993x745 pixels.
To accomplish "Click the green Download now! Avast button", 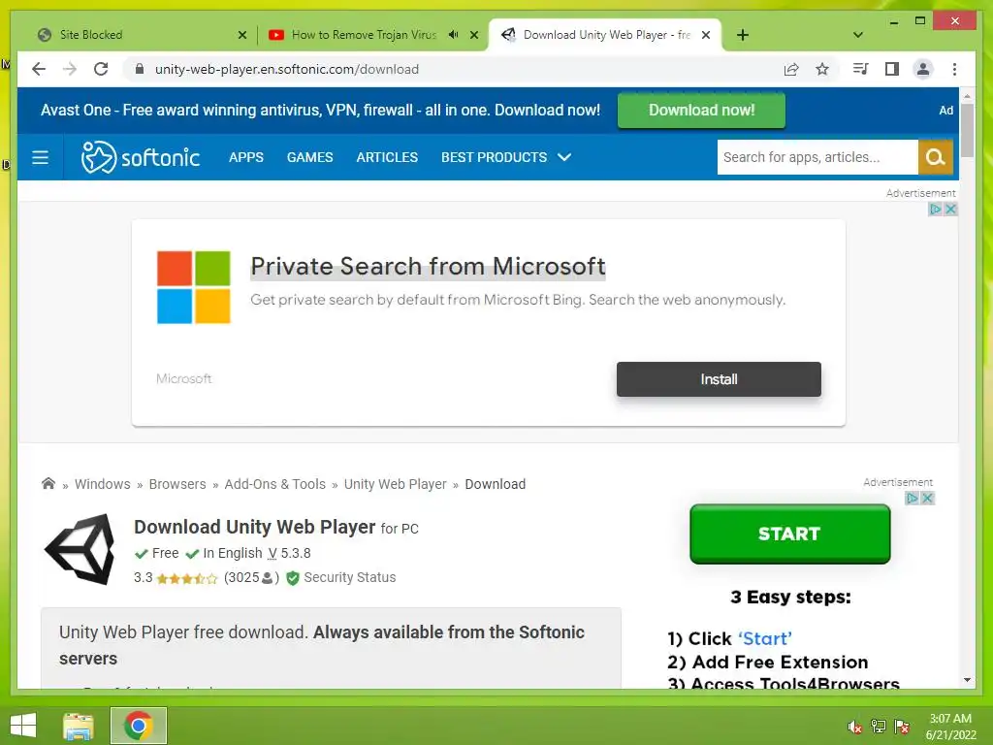I will click(701, 111).
